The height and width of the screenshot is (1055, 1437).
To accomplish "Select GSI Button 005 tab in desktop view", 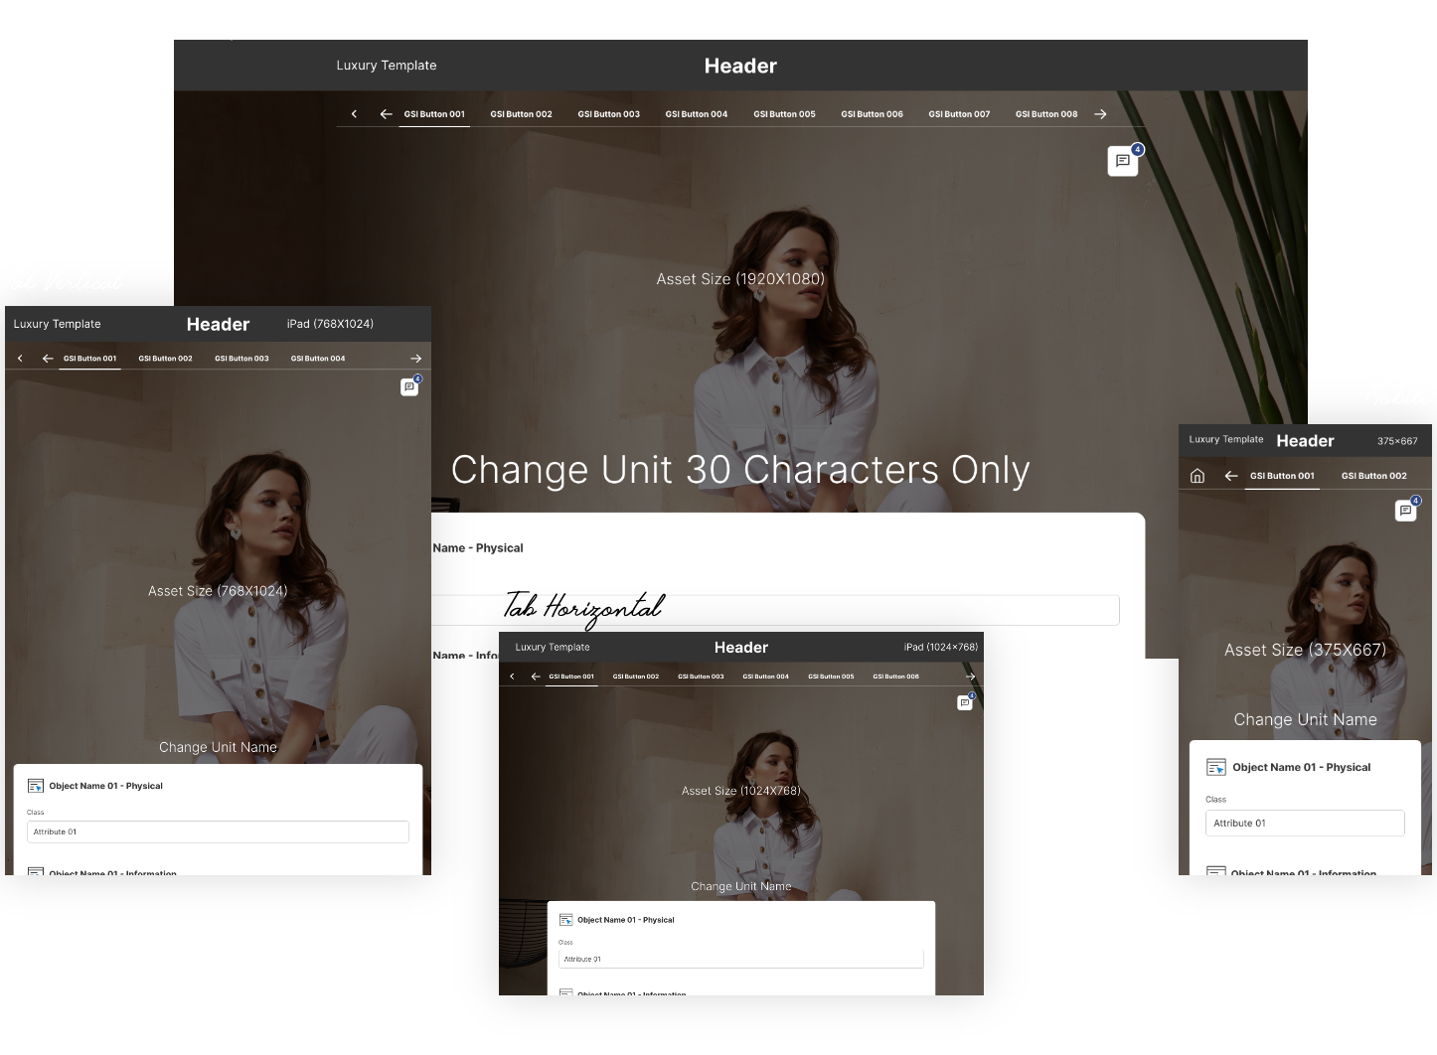I will coord(784,114).
